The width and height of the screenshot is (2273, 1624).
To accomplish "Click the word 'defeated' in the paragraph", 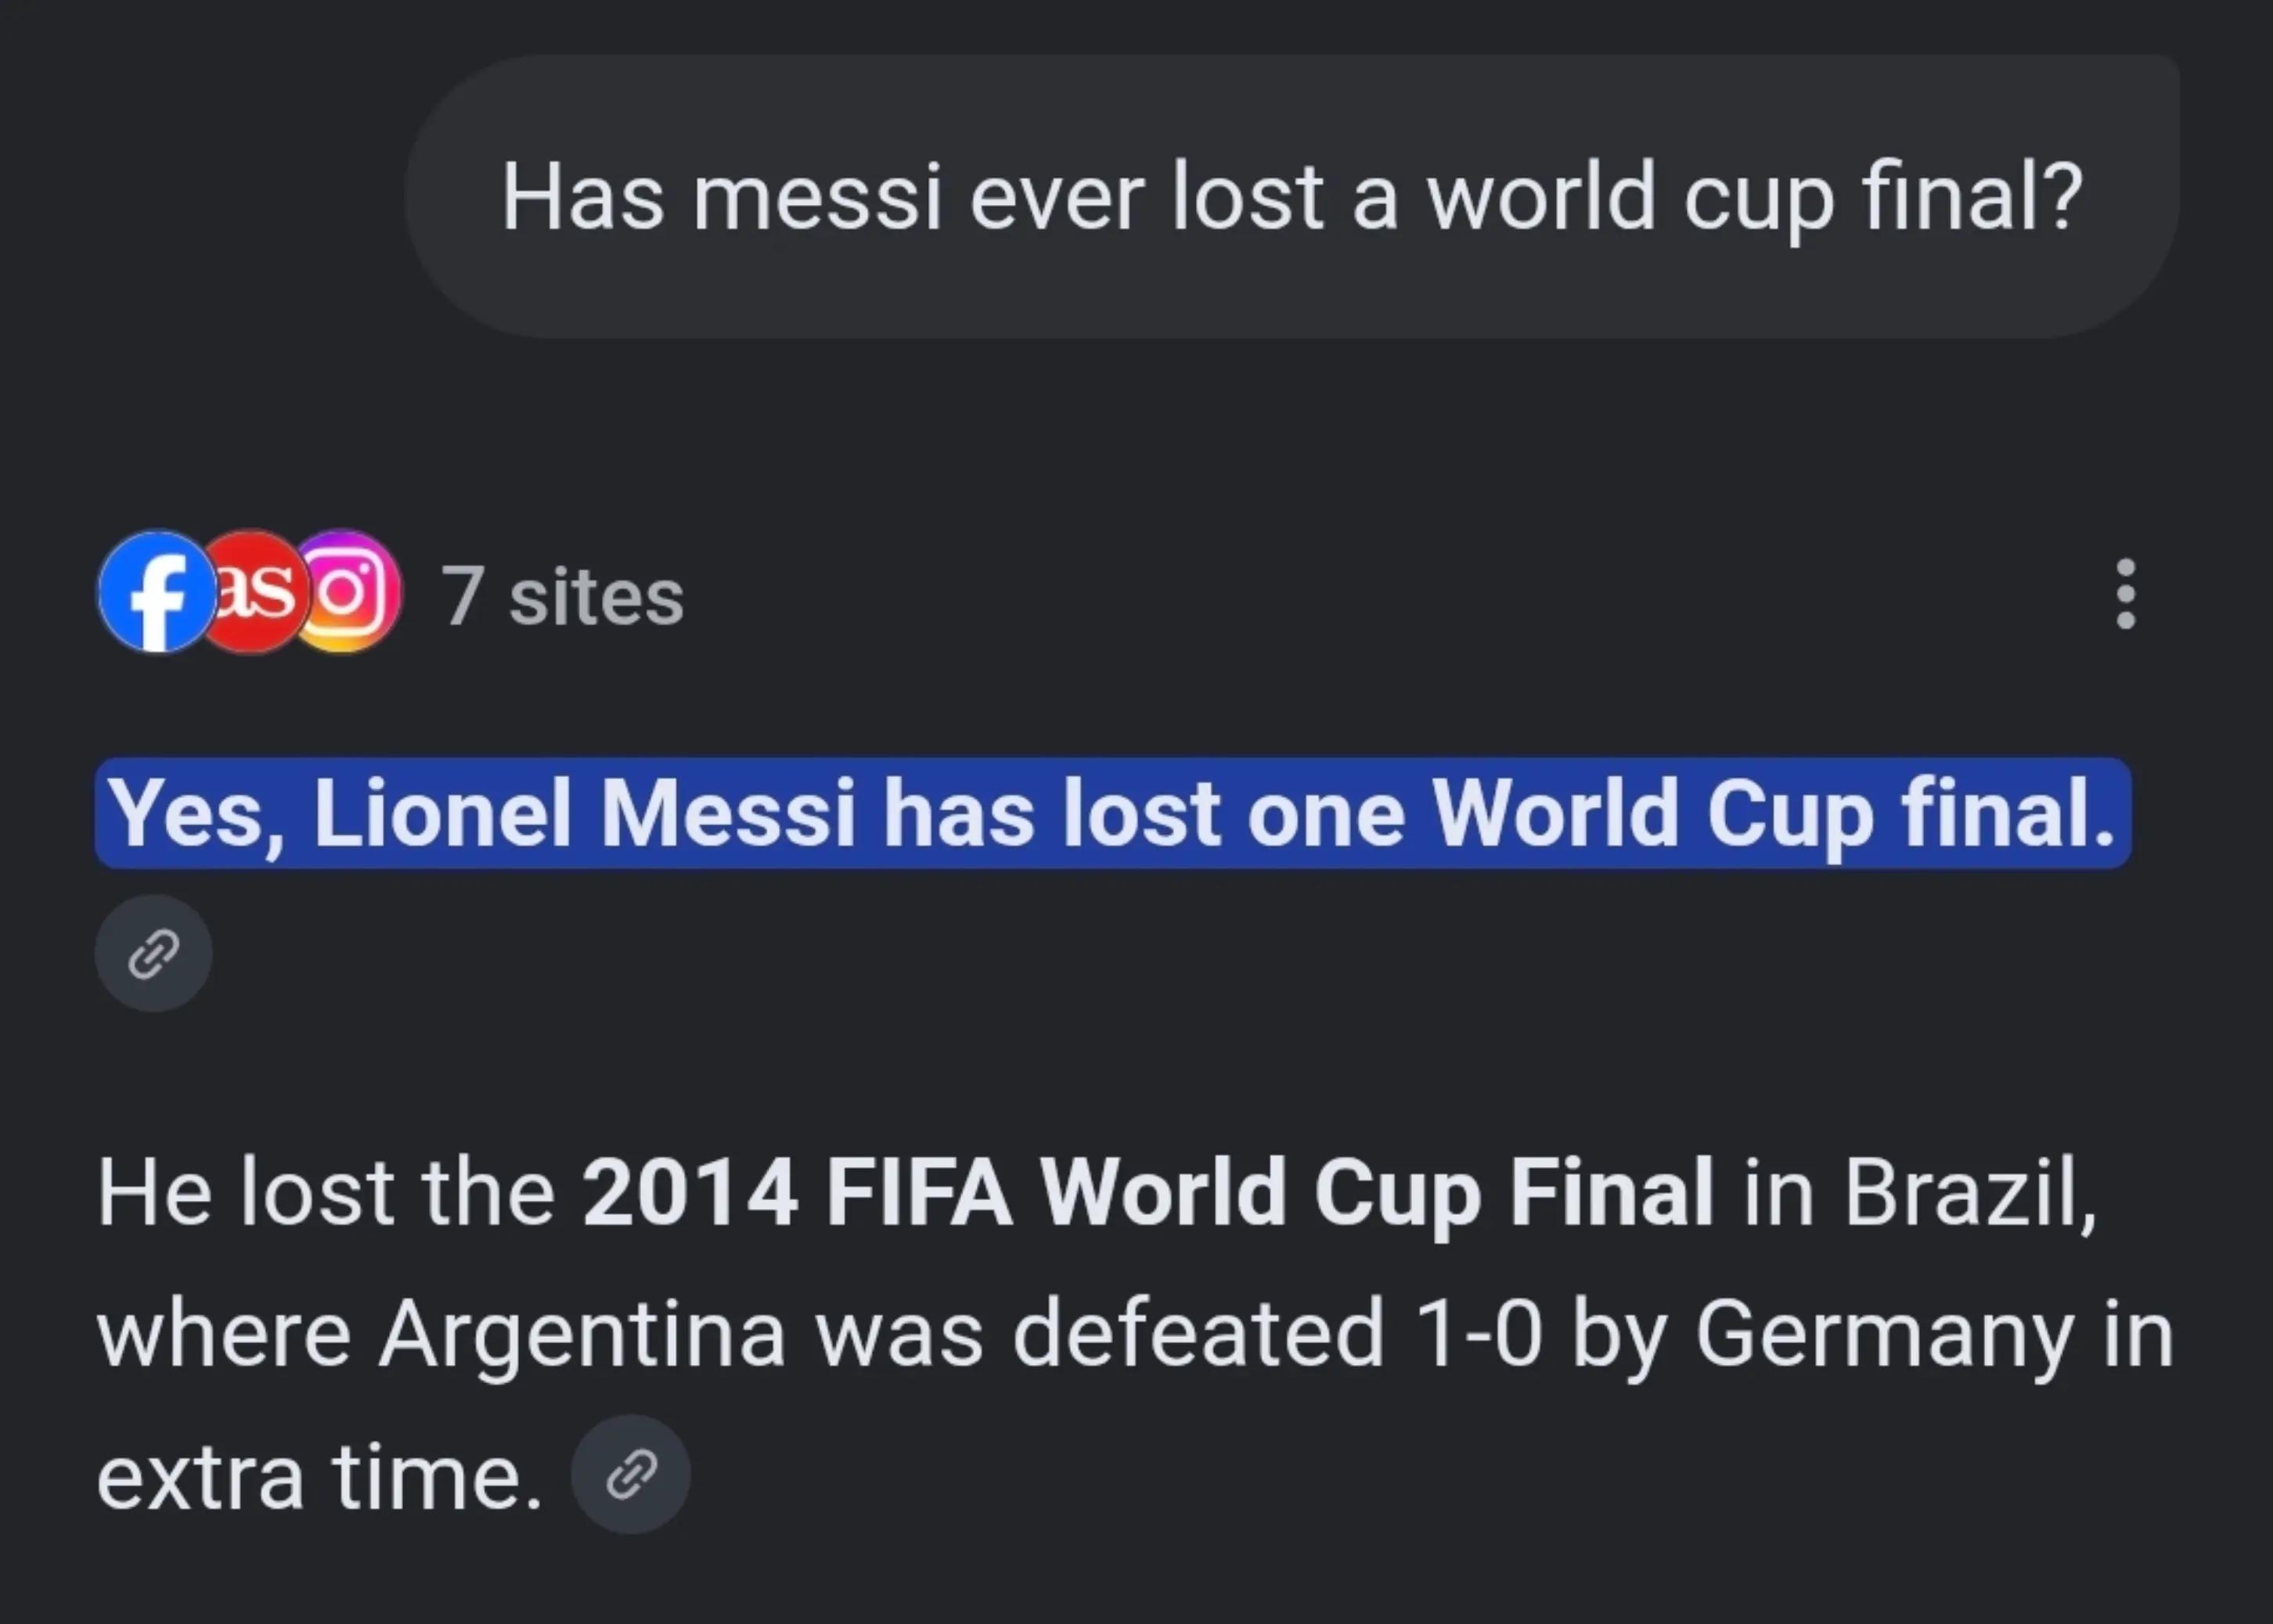I will [x=1198, y=1334].
